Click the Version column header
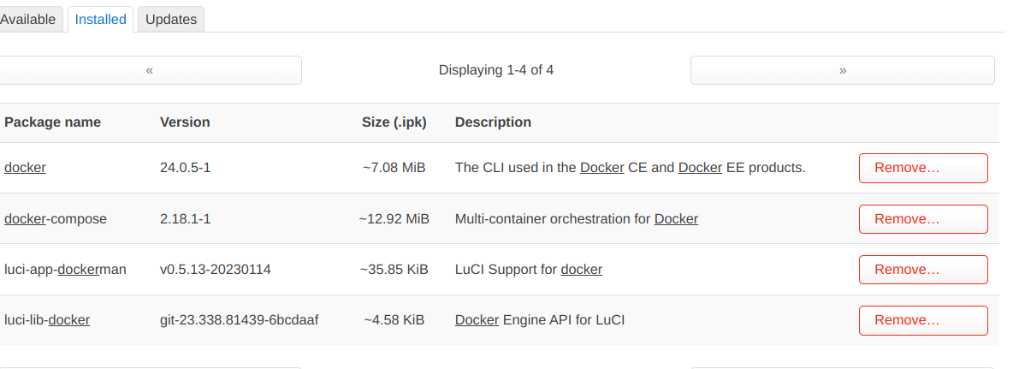The width and height of the screenshot is (1019, 369). click(x=185, y=122)
